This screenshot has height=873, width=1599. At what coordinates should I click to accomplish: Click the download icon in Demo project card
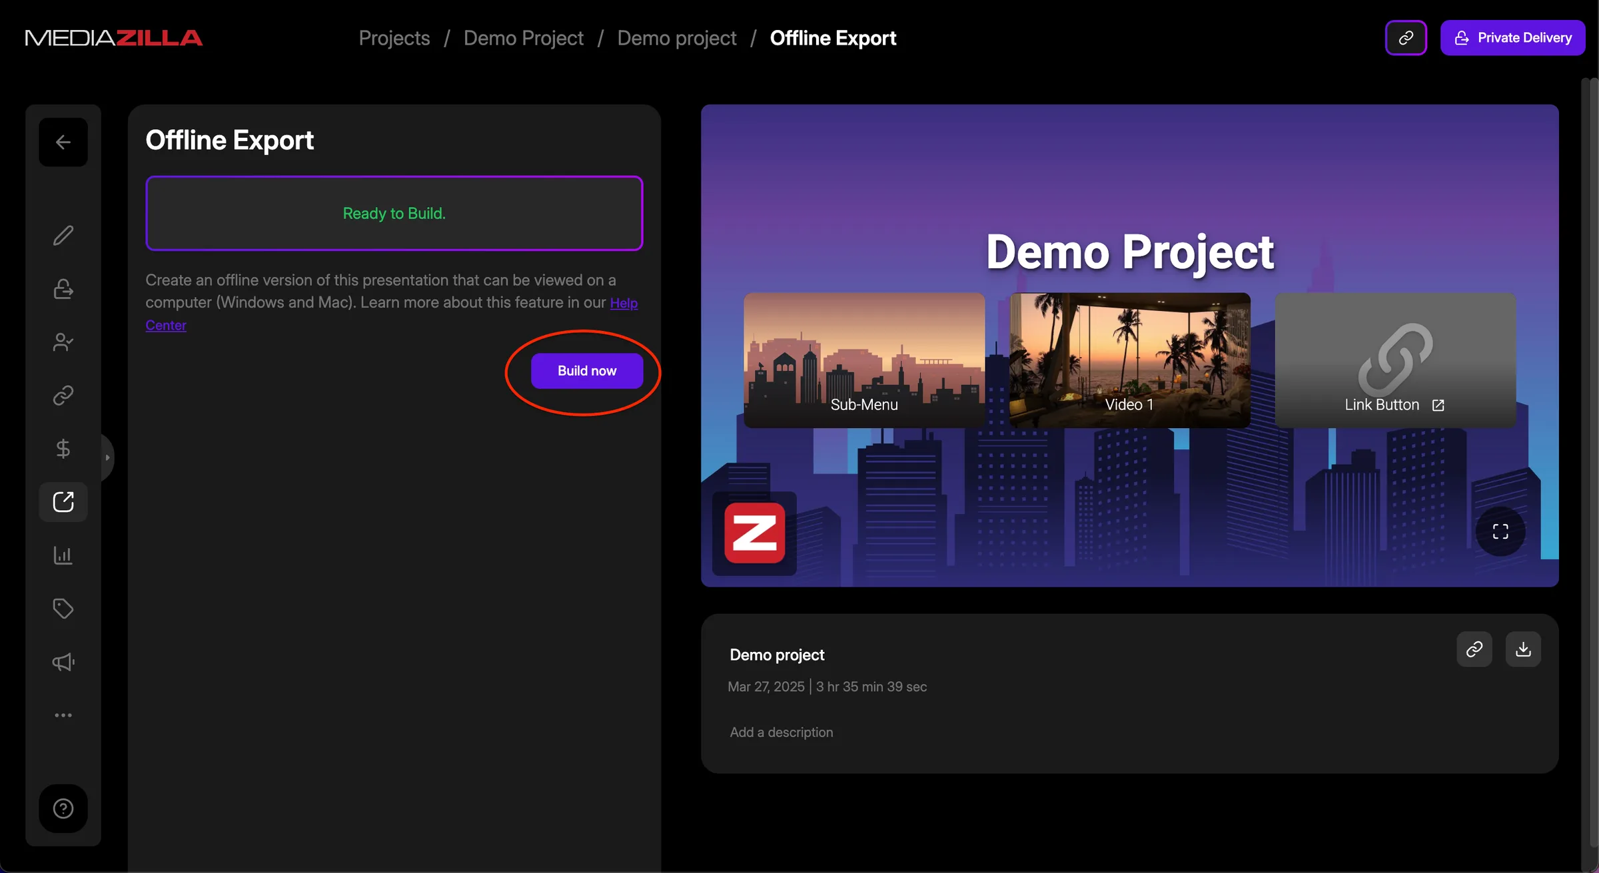[x=1523, y=649]
